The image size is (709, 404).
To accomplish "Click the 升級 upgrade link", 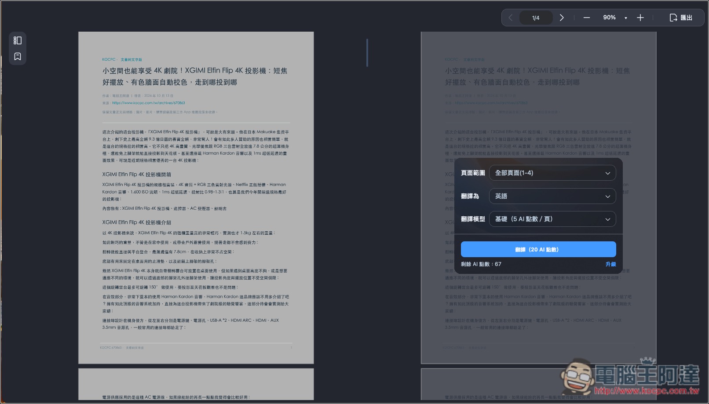I will (610, 264).
